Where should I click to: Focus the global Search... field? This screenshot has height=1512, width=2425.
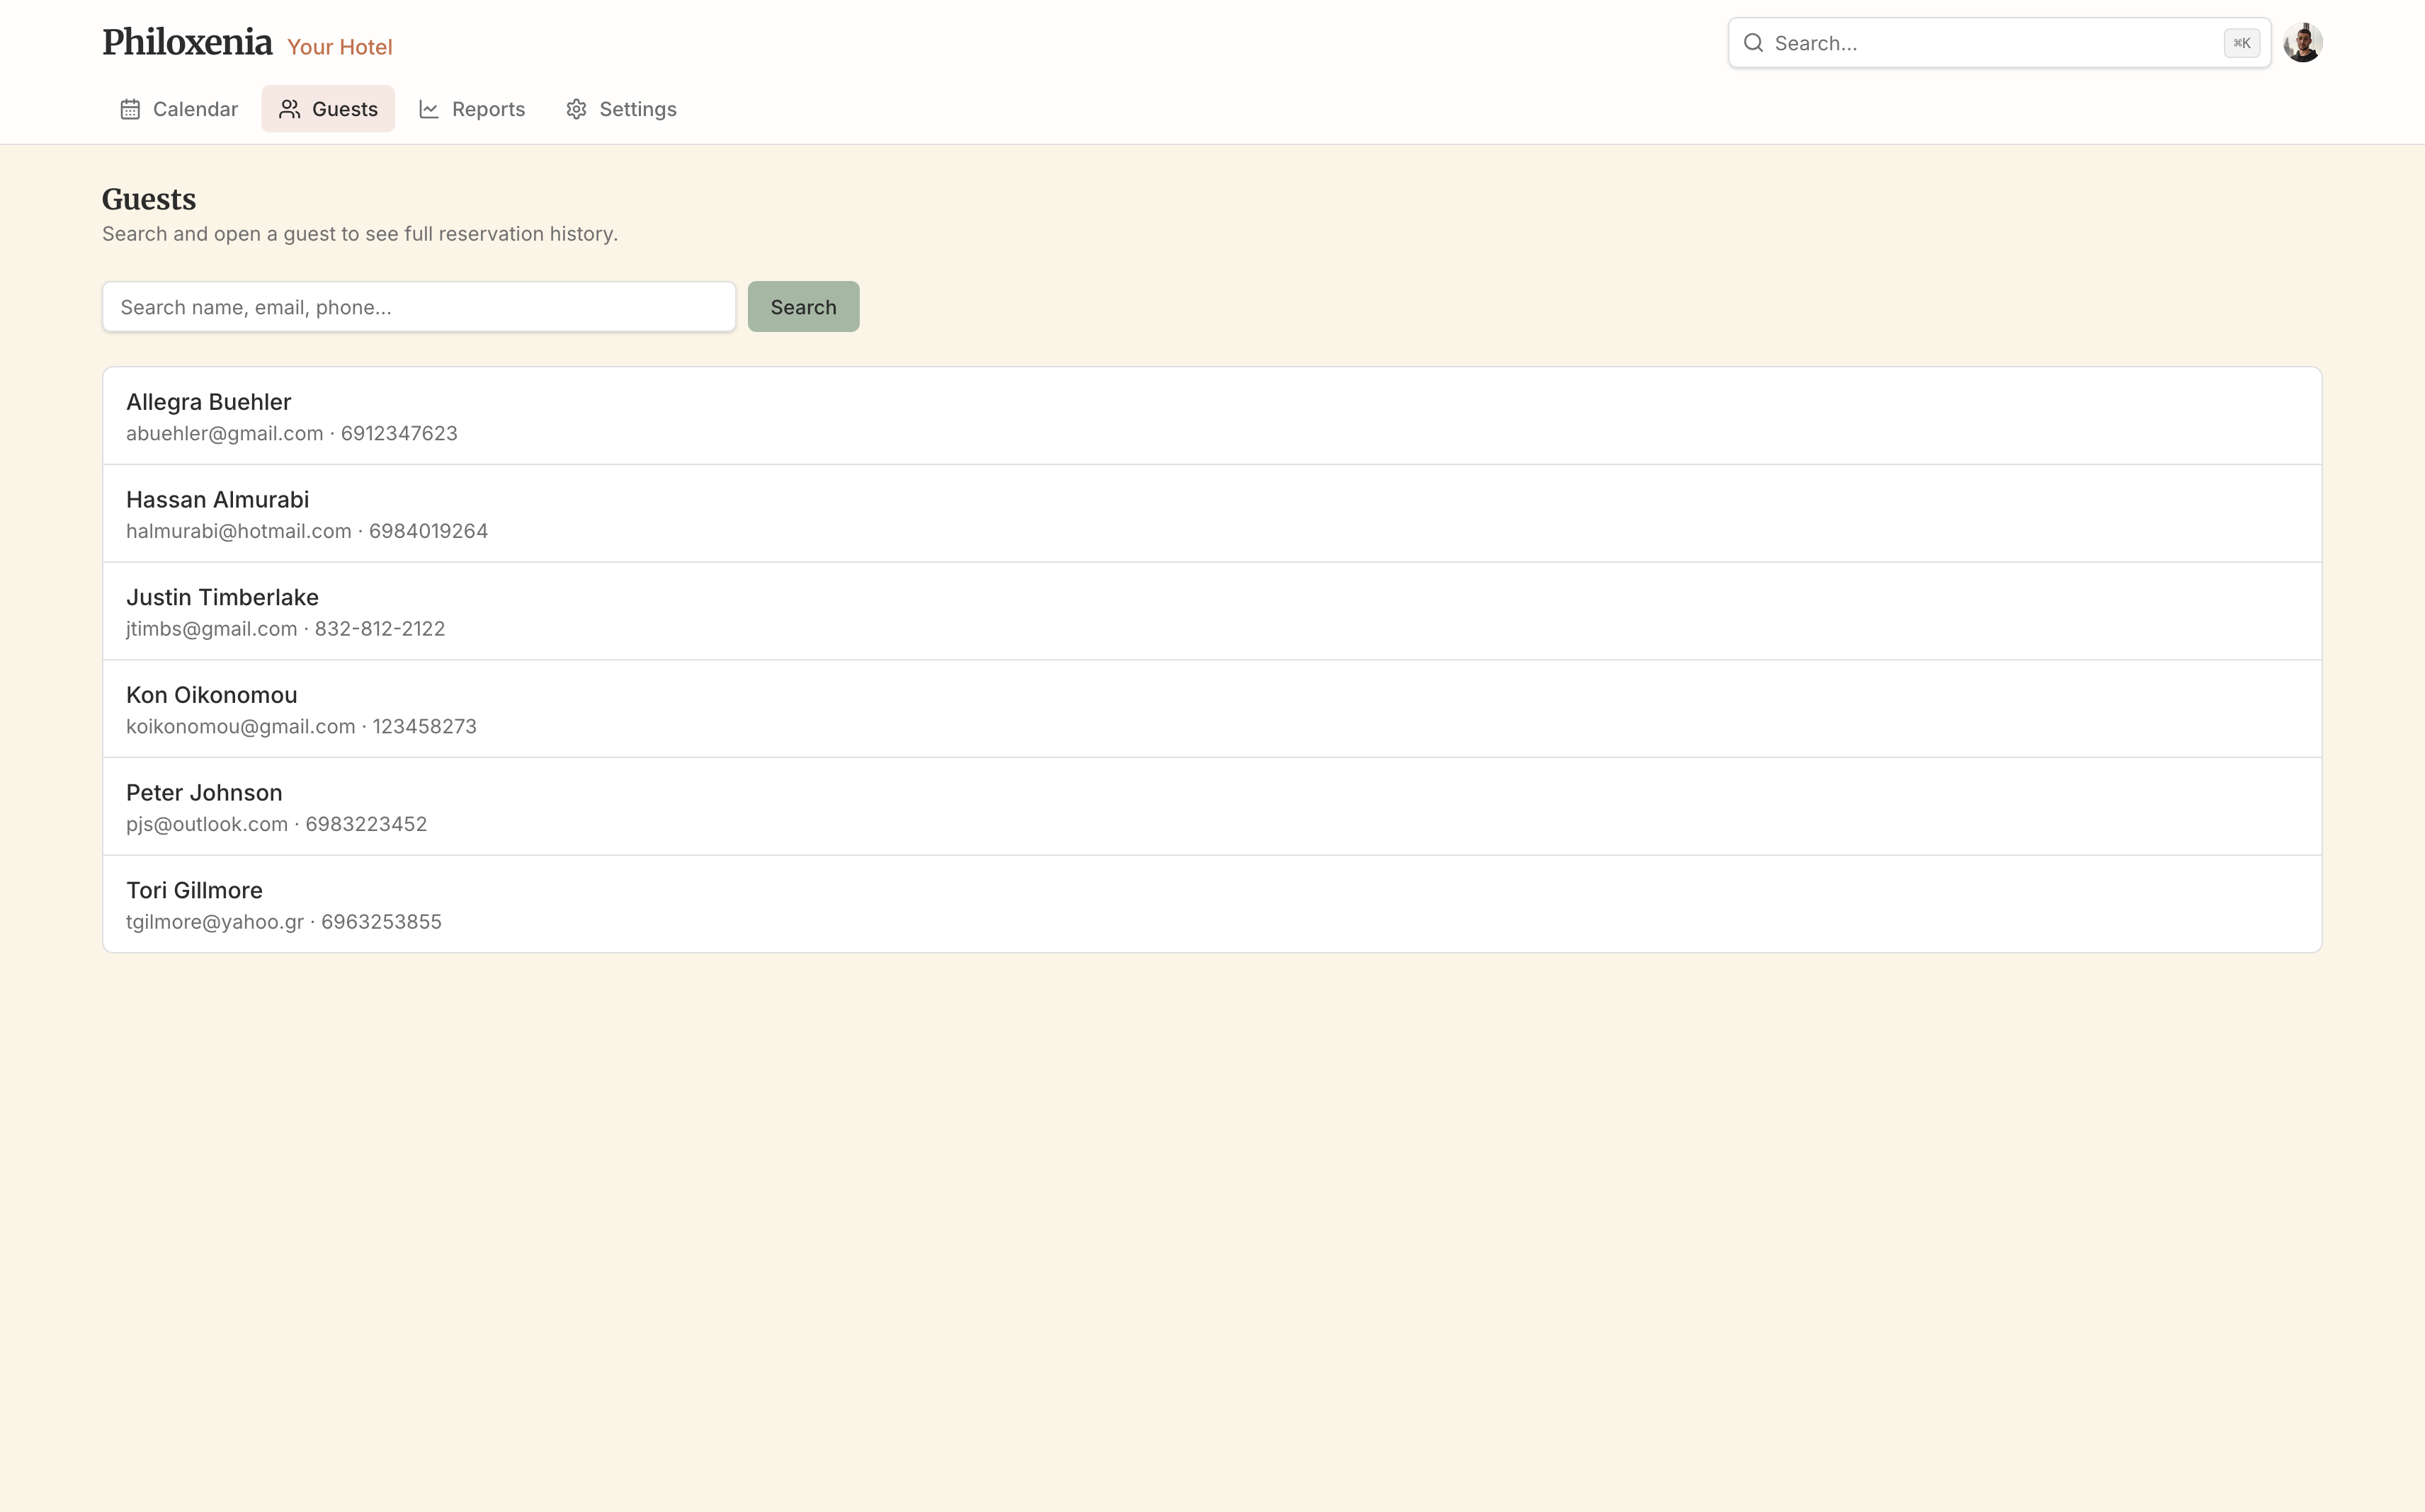[x=1999, y=43]
